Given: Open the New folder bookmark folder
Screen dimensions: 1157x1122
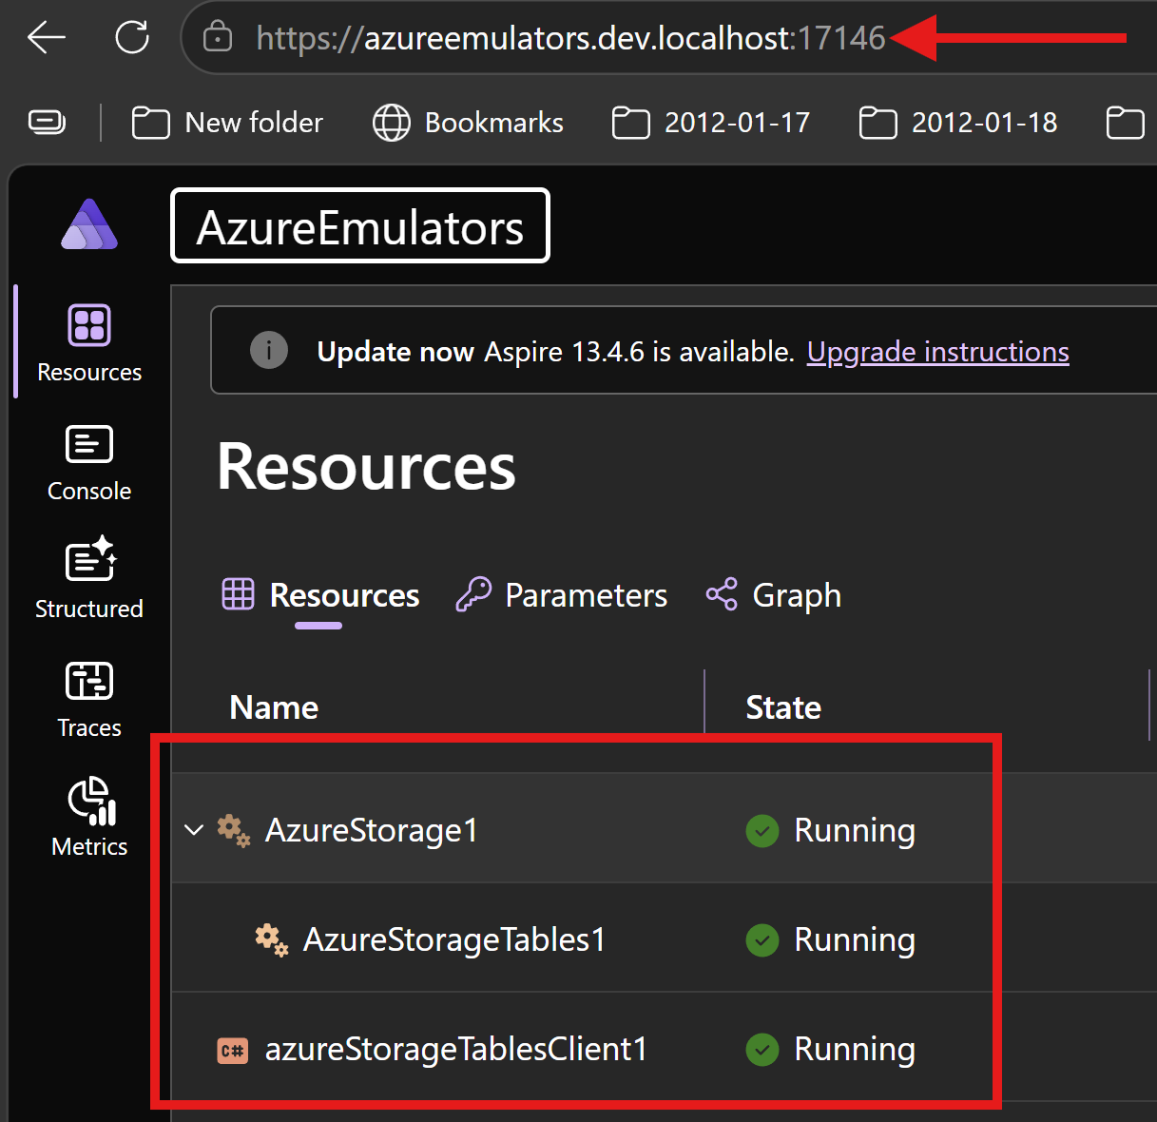Looking at the screenshot, I should tap(227, 123).
